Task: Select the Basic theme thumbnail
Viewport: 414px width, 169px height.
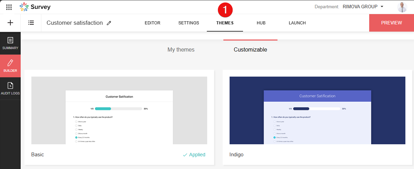Action: pos(119,110)
